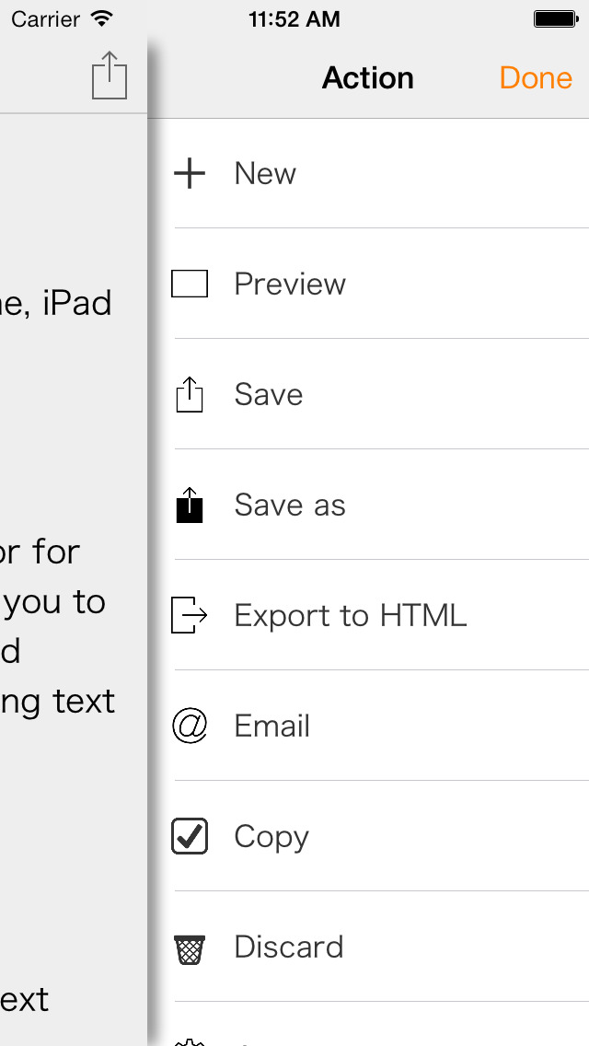The width and height of the screenshot is (589, 1046).
Task: Click the @ Email icon
Action: [x=190, y=726]
